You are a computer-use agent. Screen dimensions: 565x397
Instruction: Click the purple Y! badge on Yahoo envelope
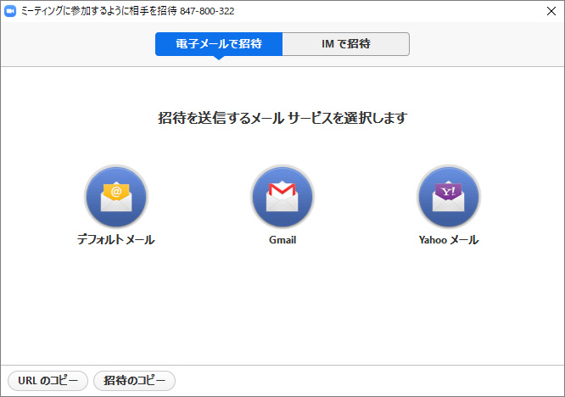click(x=449, y=191)
